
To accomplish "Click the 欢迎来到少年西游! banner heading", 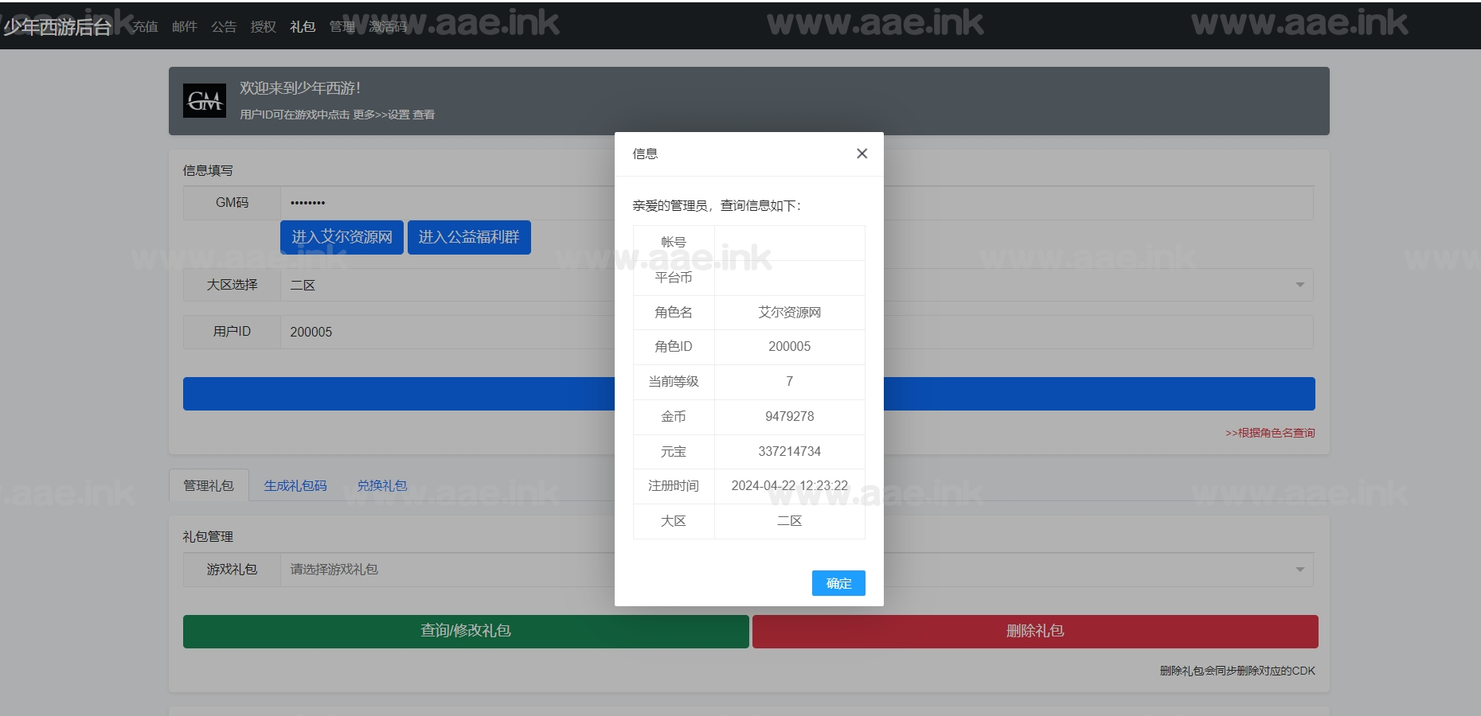I will click(x=300, y=88).
